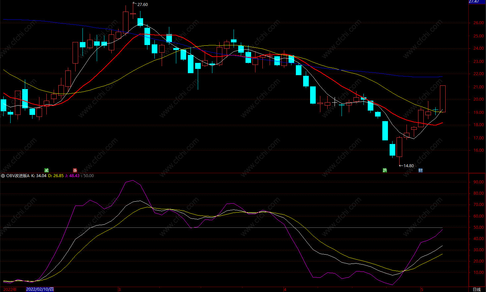Click the month 3 marker on time axis
The image size is (486, 292).
(x=120, y=289)
